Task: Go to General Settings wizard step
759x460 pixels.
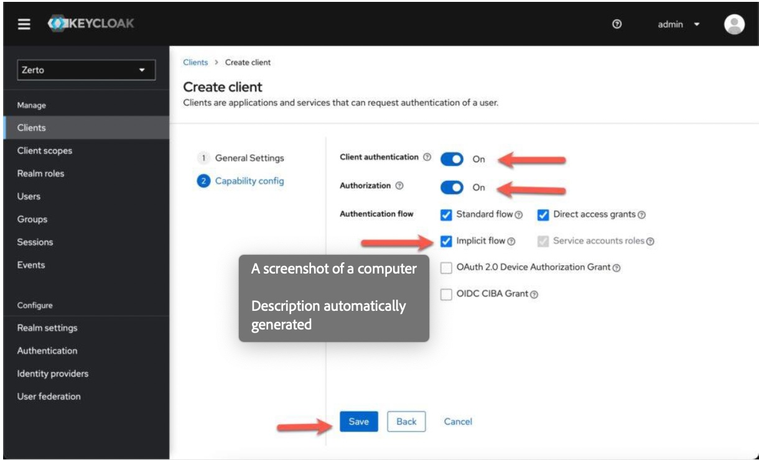Action: click(241, 158)
